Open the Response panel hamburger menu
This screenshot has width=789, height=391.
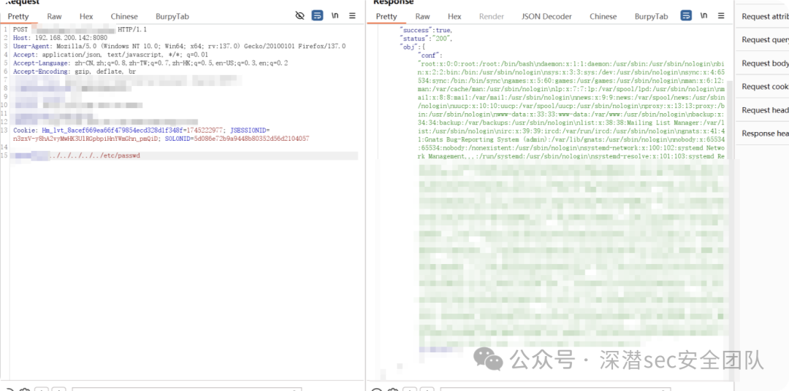[721, 15]
